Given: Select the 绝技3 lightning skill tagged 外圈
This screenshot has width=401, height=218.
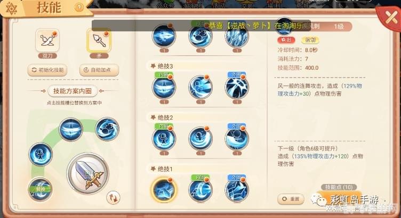Looking at the screenshot, I should [237, 87].
